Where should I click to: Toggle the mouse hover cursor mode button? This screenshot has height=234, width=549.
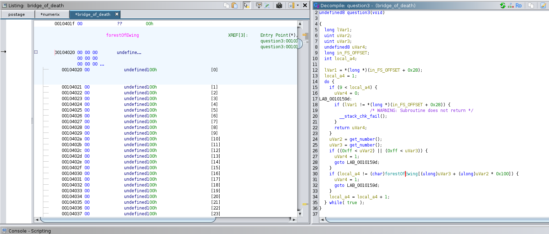[x=246, y=5]
